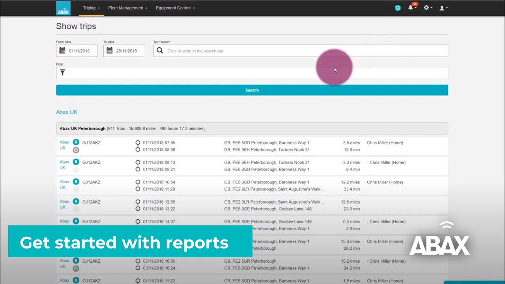Click the start time 01/11/2018 07:55
505x284 pixels.
pos(159,143)
